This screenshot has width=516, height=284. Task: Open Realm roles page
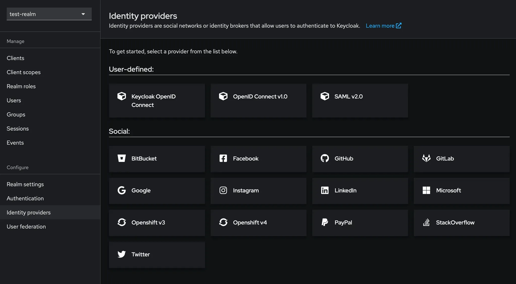[50, 86]
